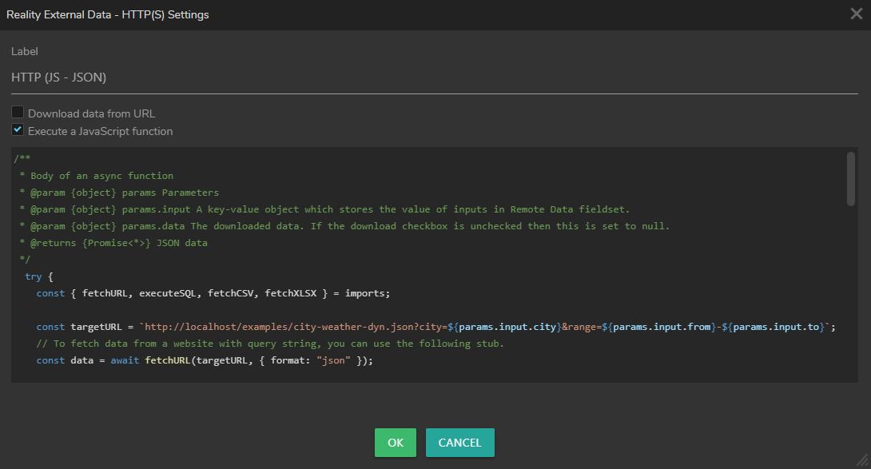This screenshot has height=469, width=871.
Task: Click the Reality External Data dialog title
Action: tap(108, 14)
